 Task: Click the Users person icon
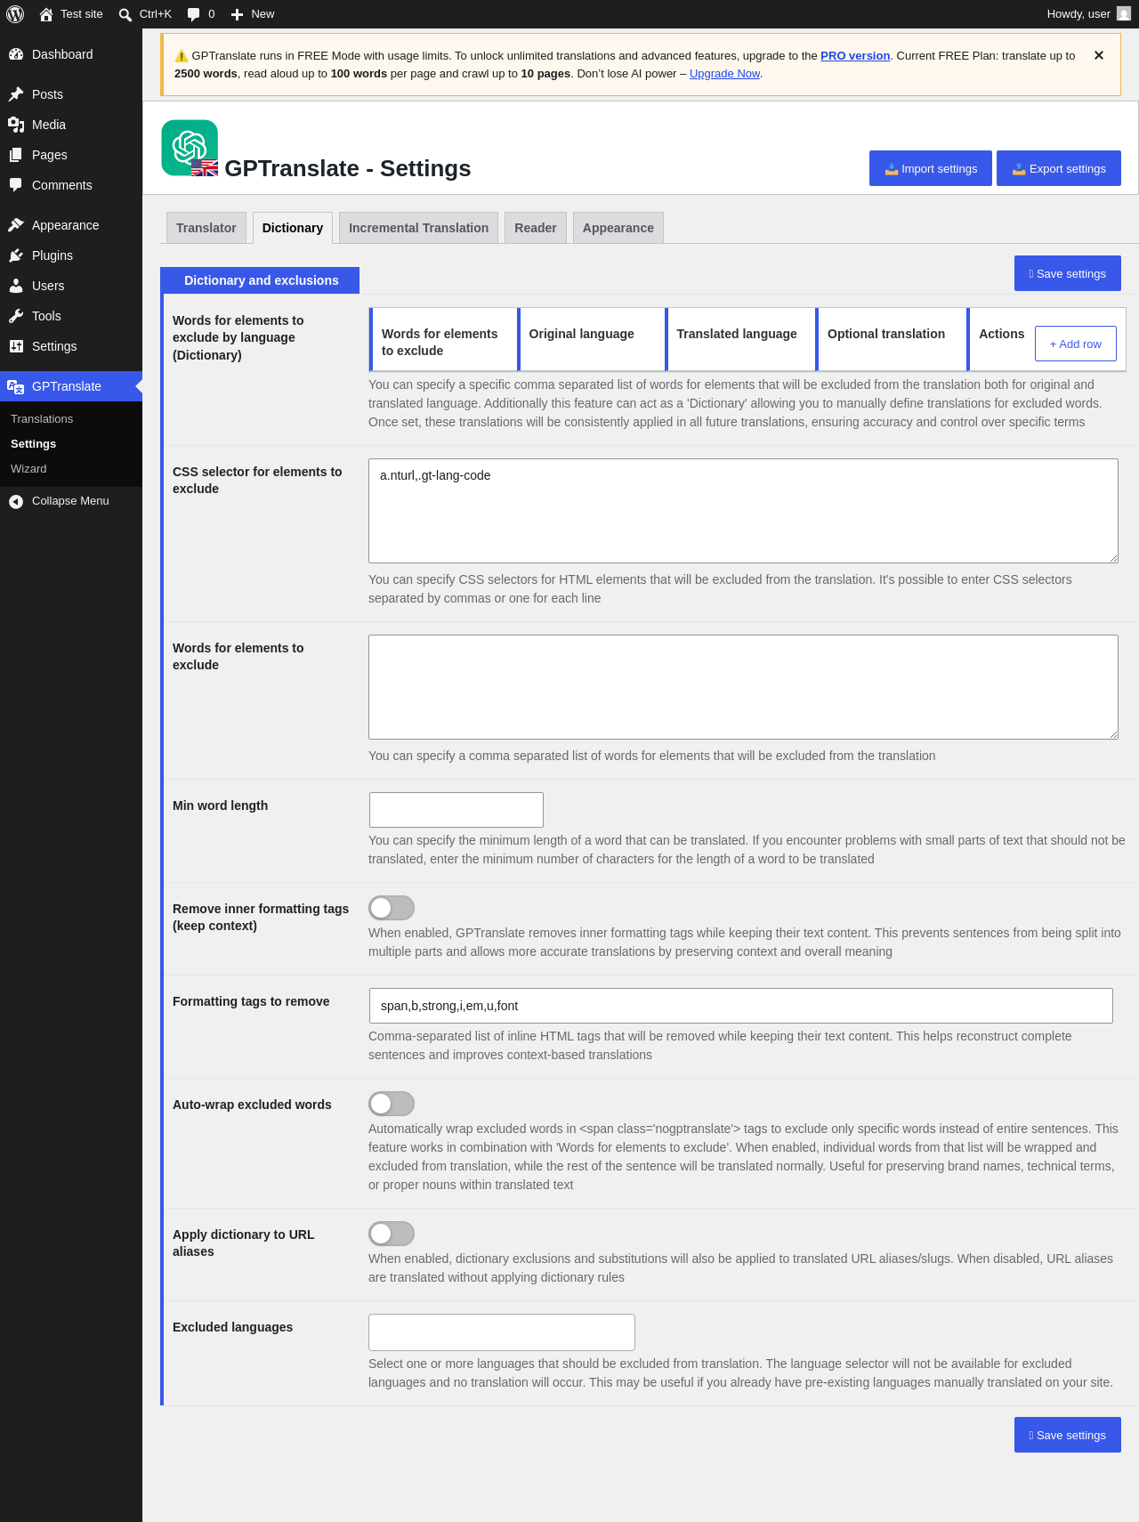pyautogui.click(x=16, y=286)
